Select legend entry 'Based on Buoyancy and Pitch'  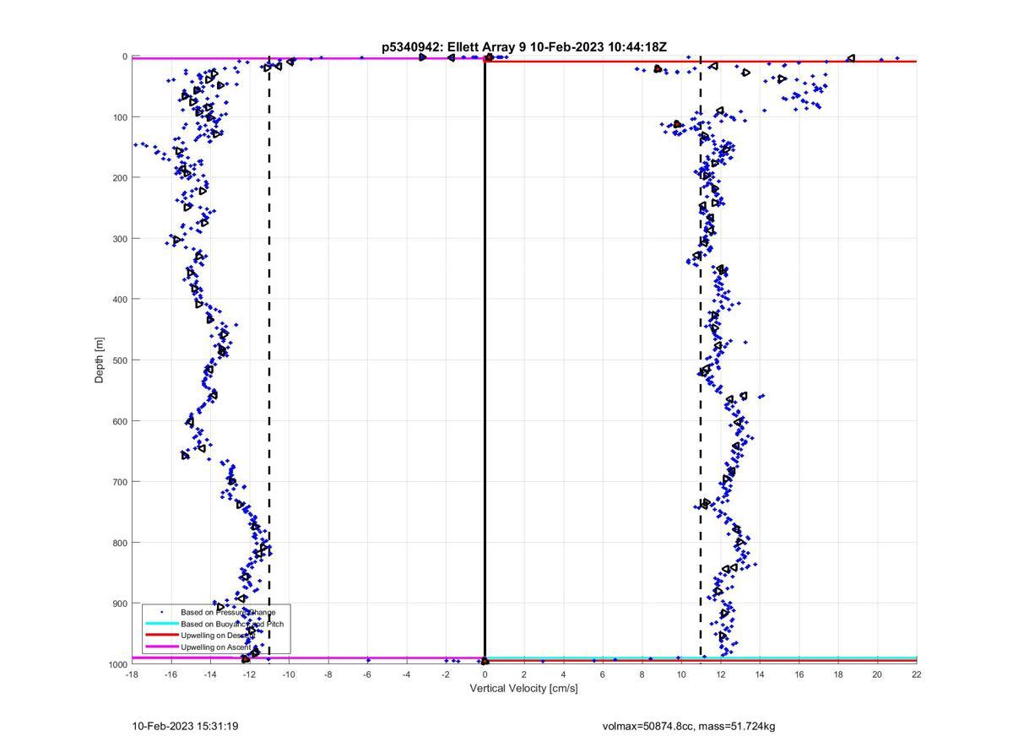tap(232, 624)
